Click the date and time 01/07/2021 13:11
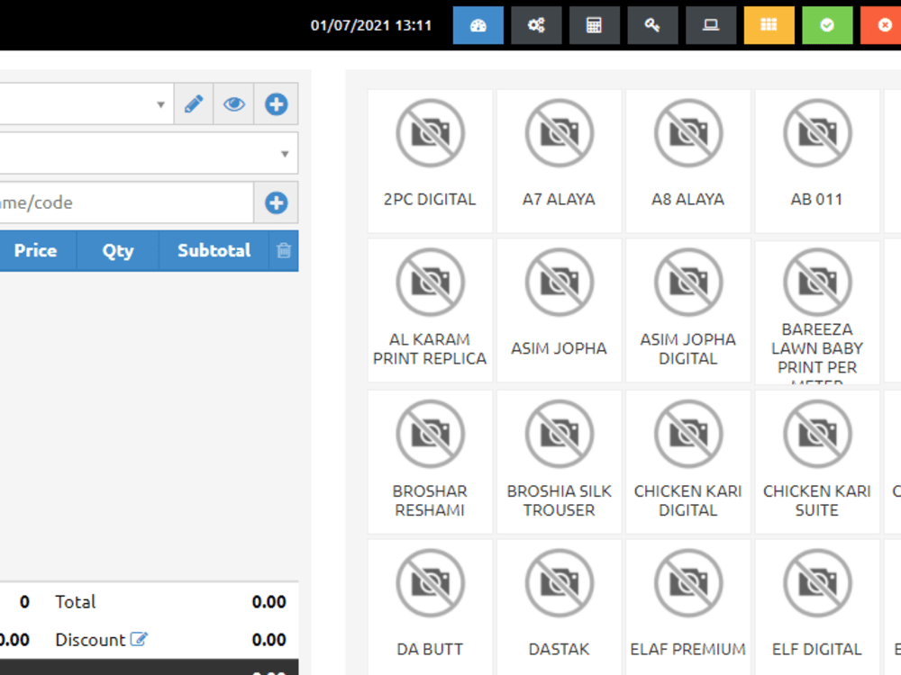The width and height of the screenshot is (901, 675). pos(370,25)
